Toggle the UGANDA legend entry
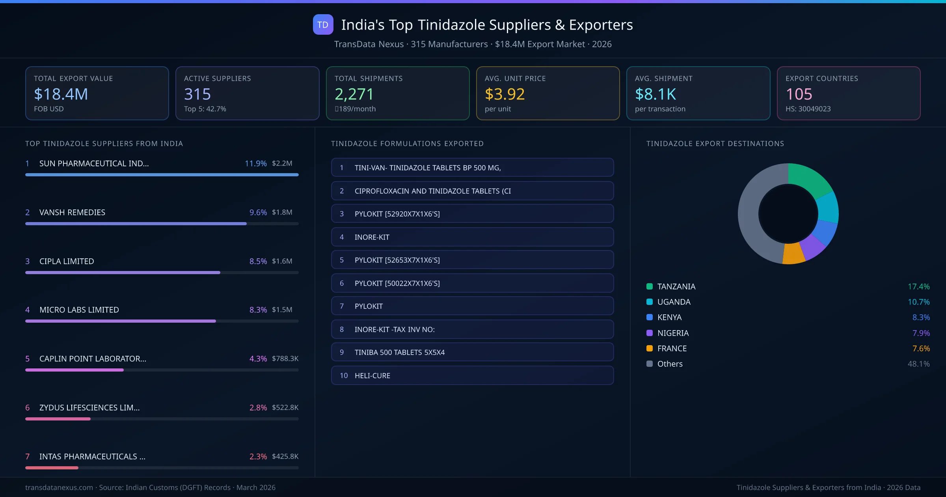The width and height of the screenshot is (946, 497). (673, 302)
